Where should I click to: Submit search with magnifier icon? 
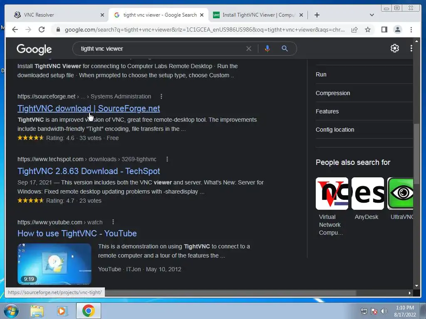pos(285,49)
